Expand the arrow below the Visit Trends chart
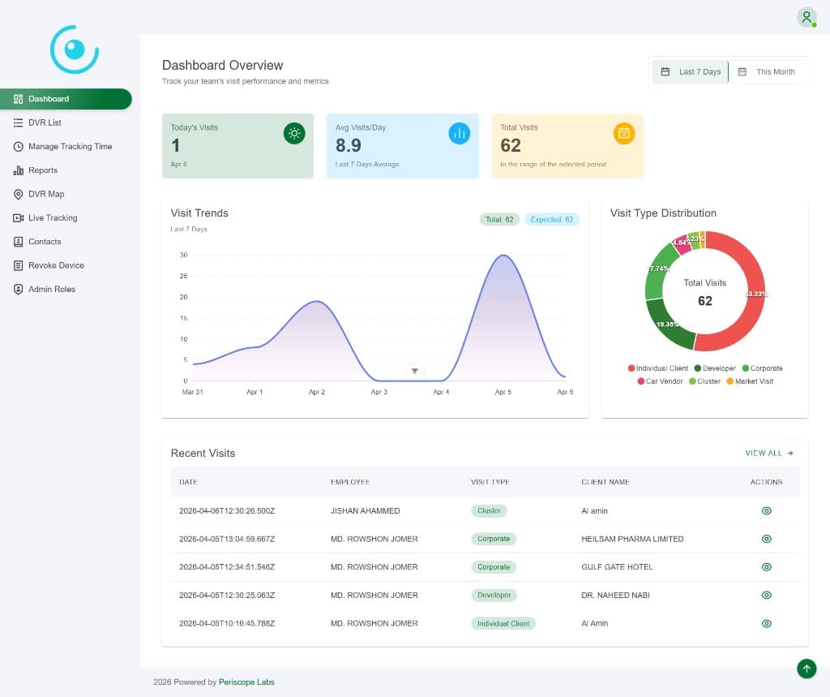The image size is (830, 697). click(x=415, y=371)
